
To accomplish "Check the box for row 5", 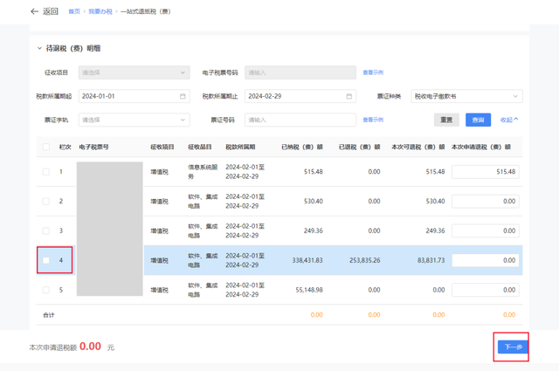I will (46, 290).
